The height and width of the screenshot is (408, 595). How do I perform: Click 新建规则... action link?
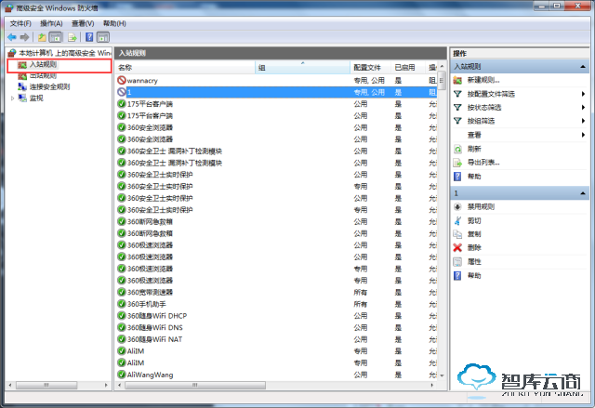(483, 80)
